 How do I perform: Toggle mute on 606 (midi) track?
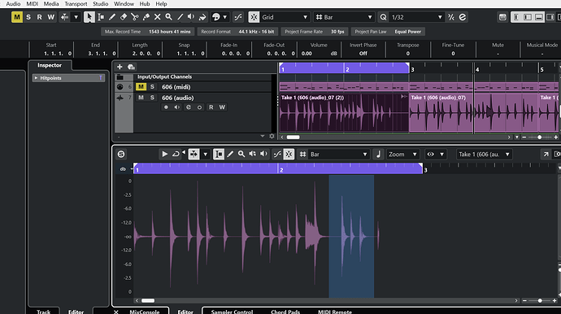coord(141,87)
